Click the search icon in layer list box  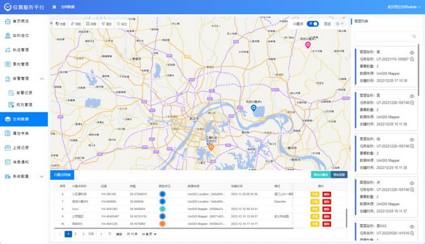[x=414, y=36]
